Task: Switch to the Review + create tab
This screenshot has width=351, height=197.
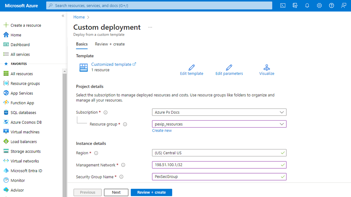Action: click(110, 44)
